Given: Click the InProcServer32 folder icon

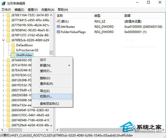Looking at the screenshot, I should pos(13,50).
